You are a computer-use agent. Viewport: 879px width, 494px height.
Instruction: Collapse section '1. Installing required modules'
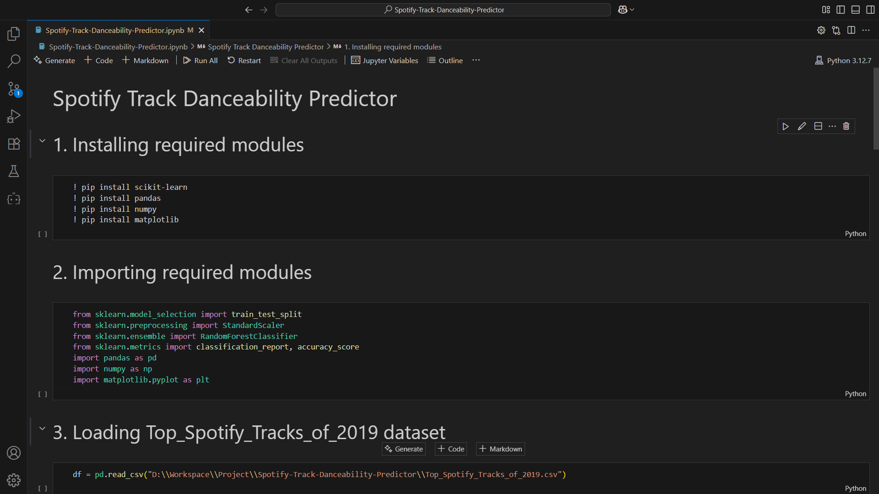point(42,140)
